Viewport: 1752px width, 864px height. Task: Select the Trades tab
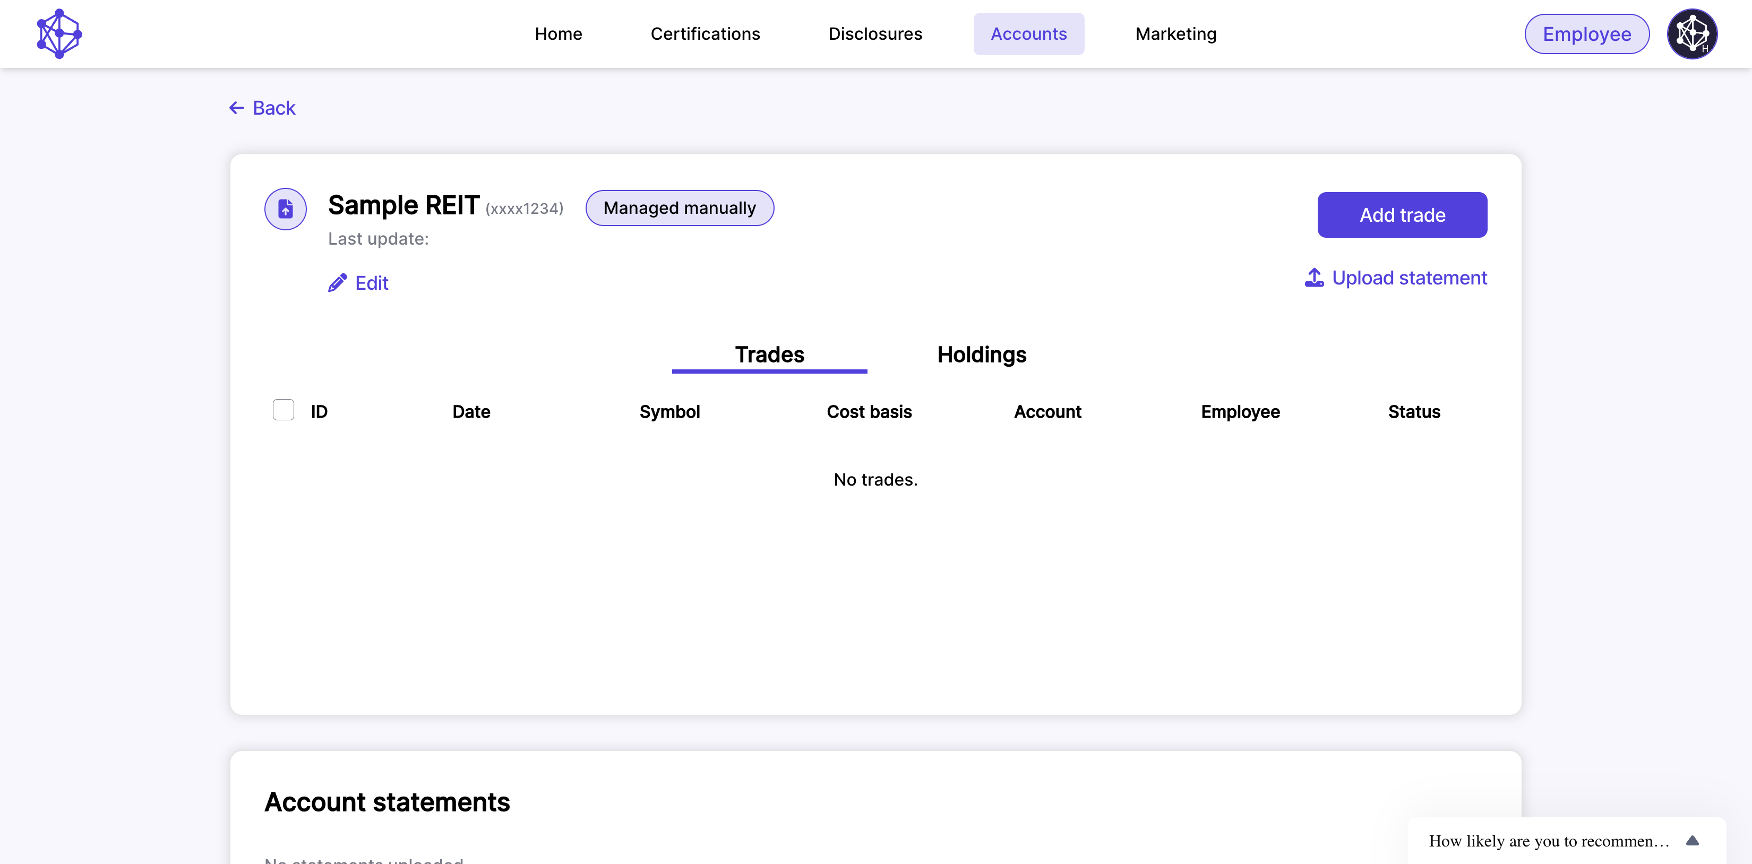tap(770, 355)
